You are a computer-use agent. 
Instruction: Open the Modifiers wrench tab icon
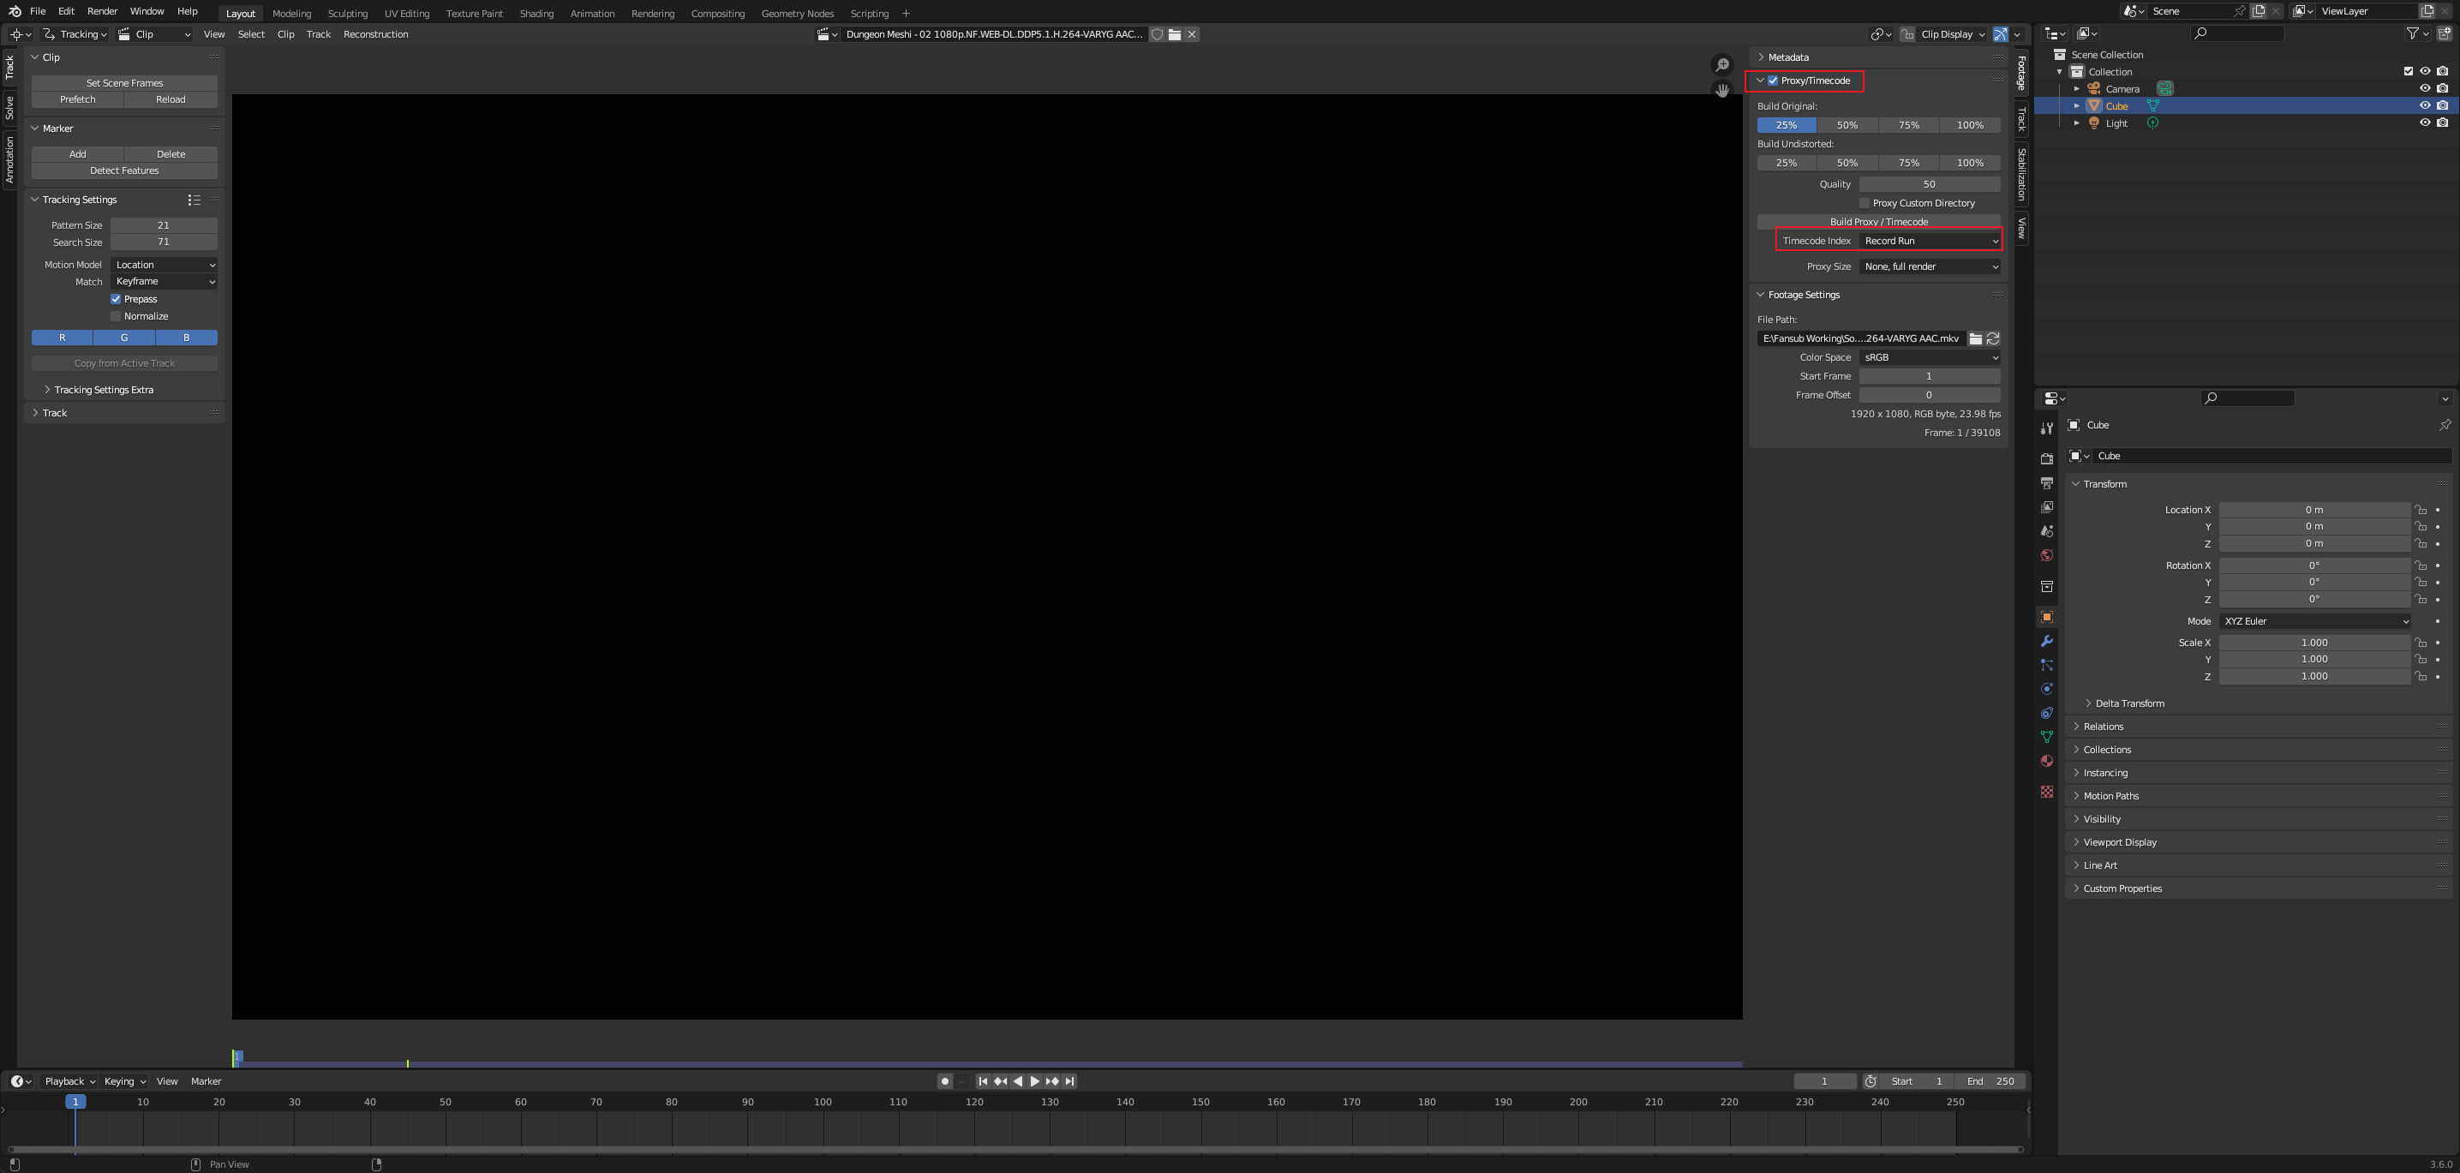(x=2046, y=641)
